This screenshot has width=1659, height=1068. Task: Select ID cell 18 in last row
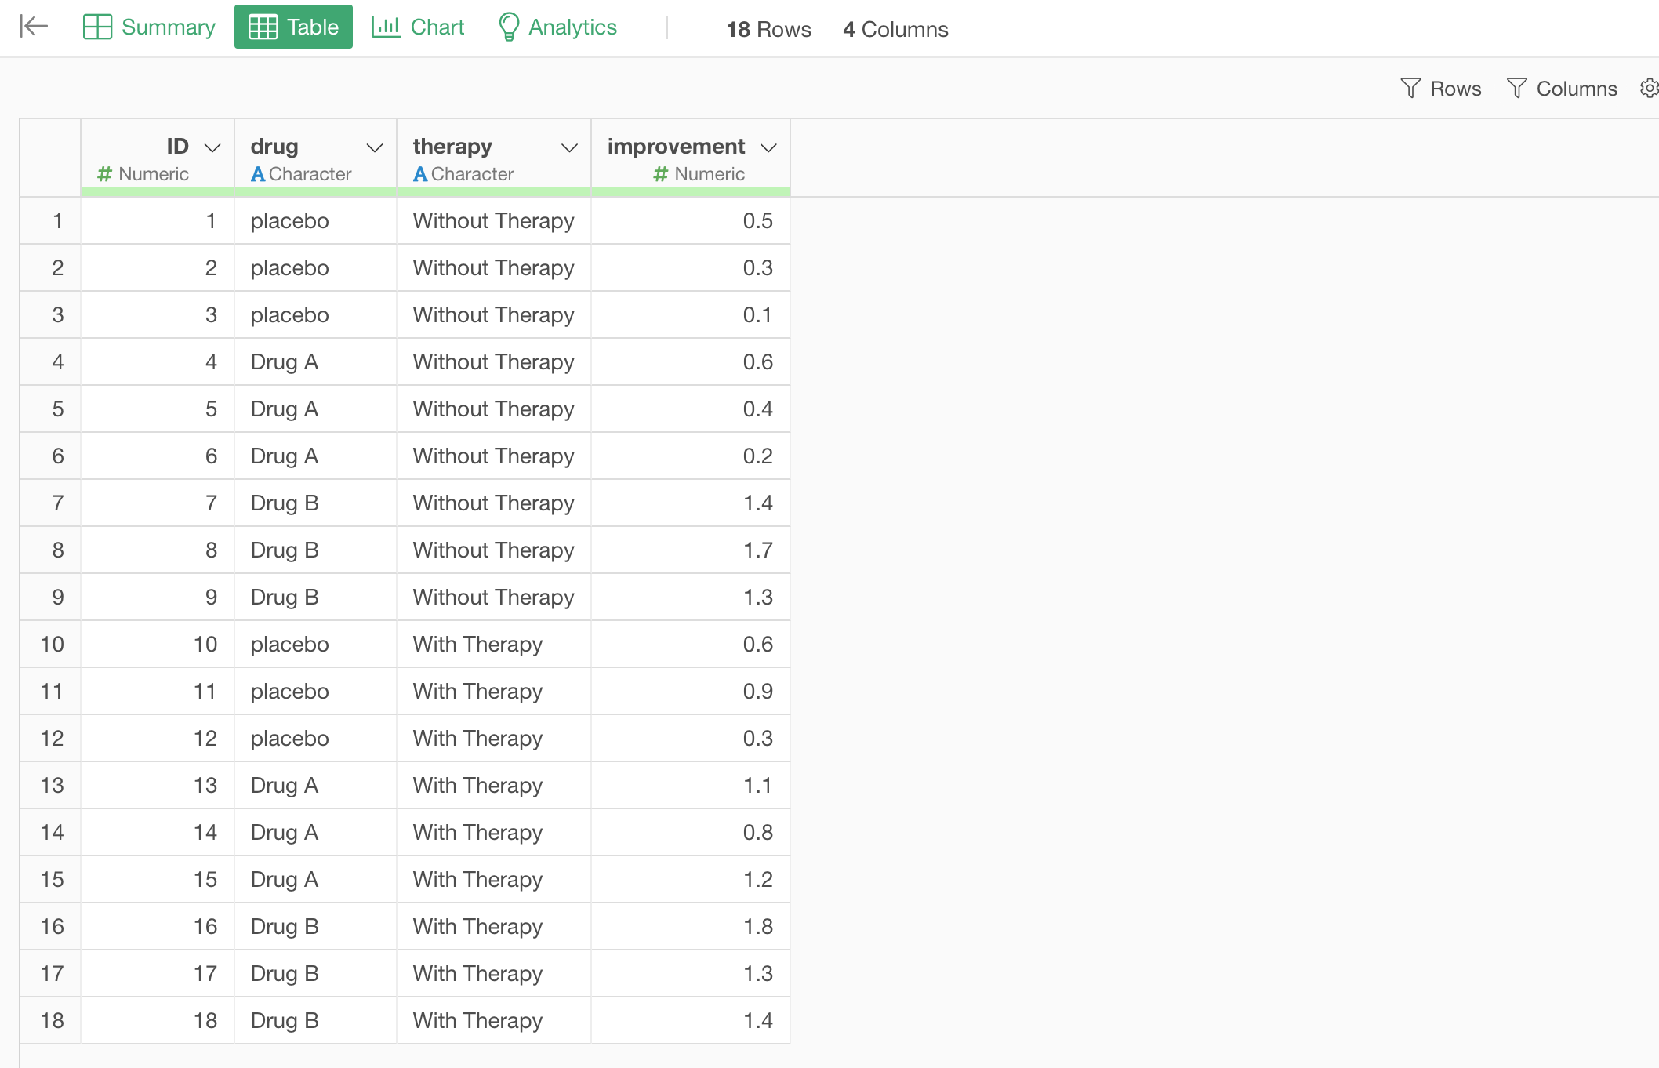158,1020
